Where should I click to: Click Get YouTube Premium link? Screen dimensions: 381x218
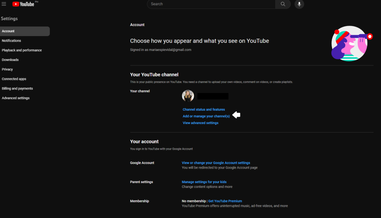tap(225, 201)
